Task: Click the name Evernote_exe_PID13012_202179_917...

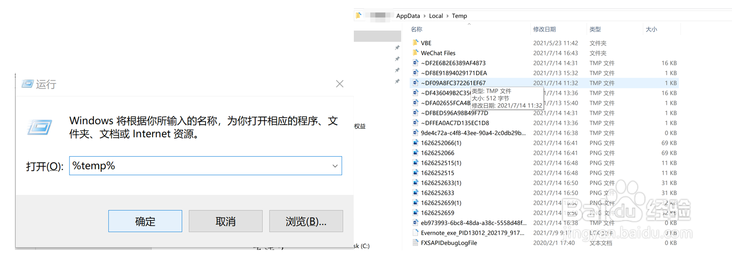Action: coord(473,233)
